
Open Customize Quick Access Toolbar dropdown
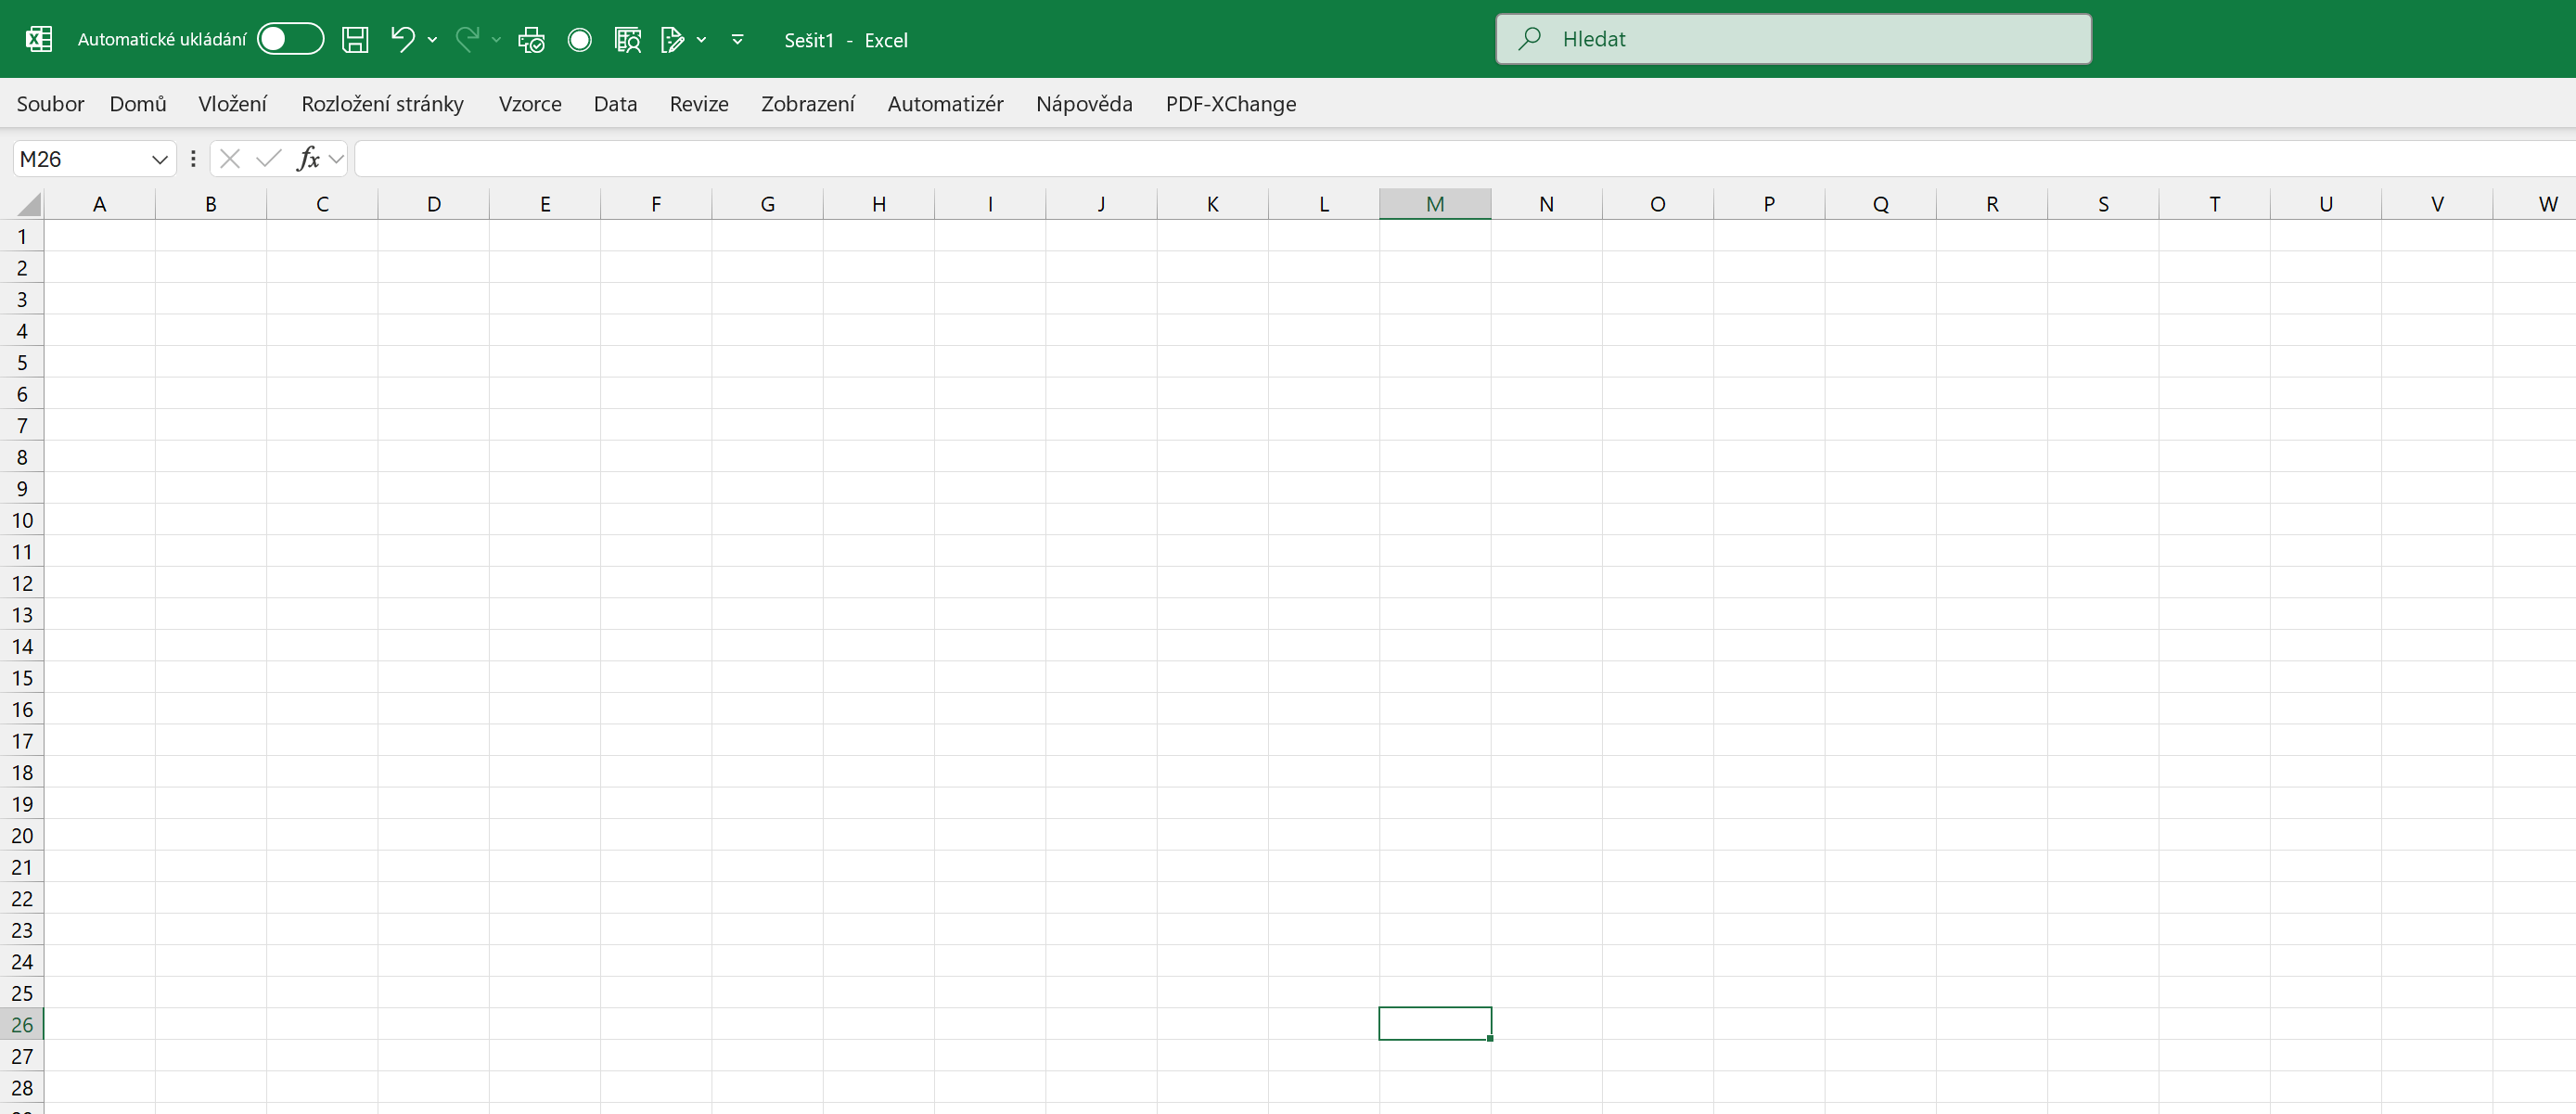click(737, 40)
